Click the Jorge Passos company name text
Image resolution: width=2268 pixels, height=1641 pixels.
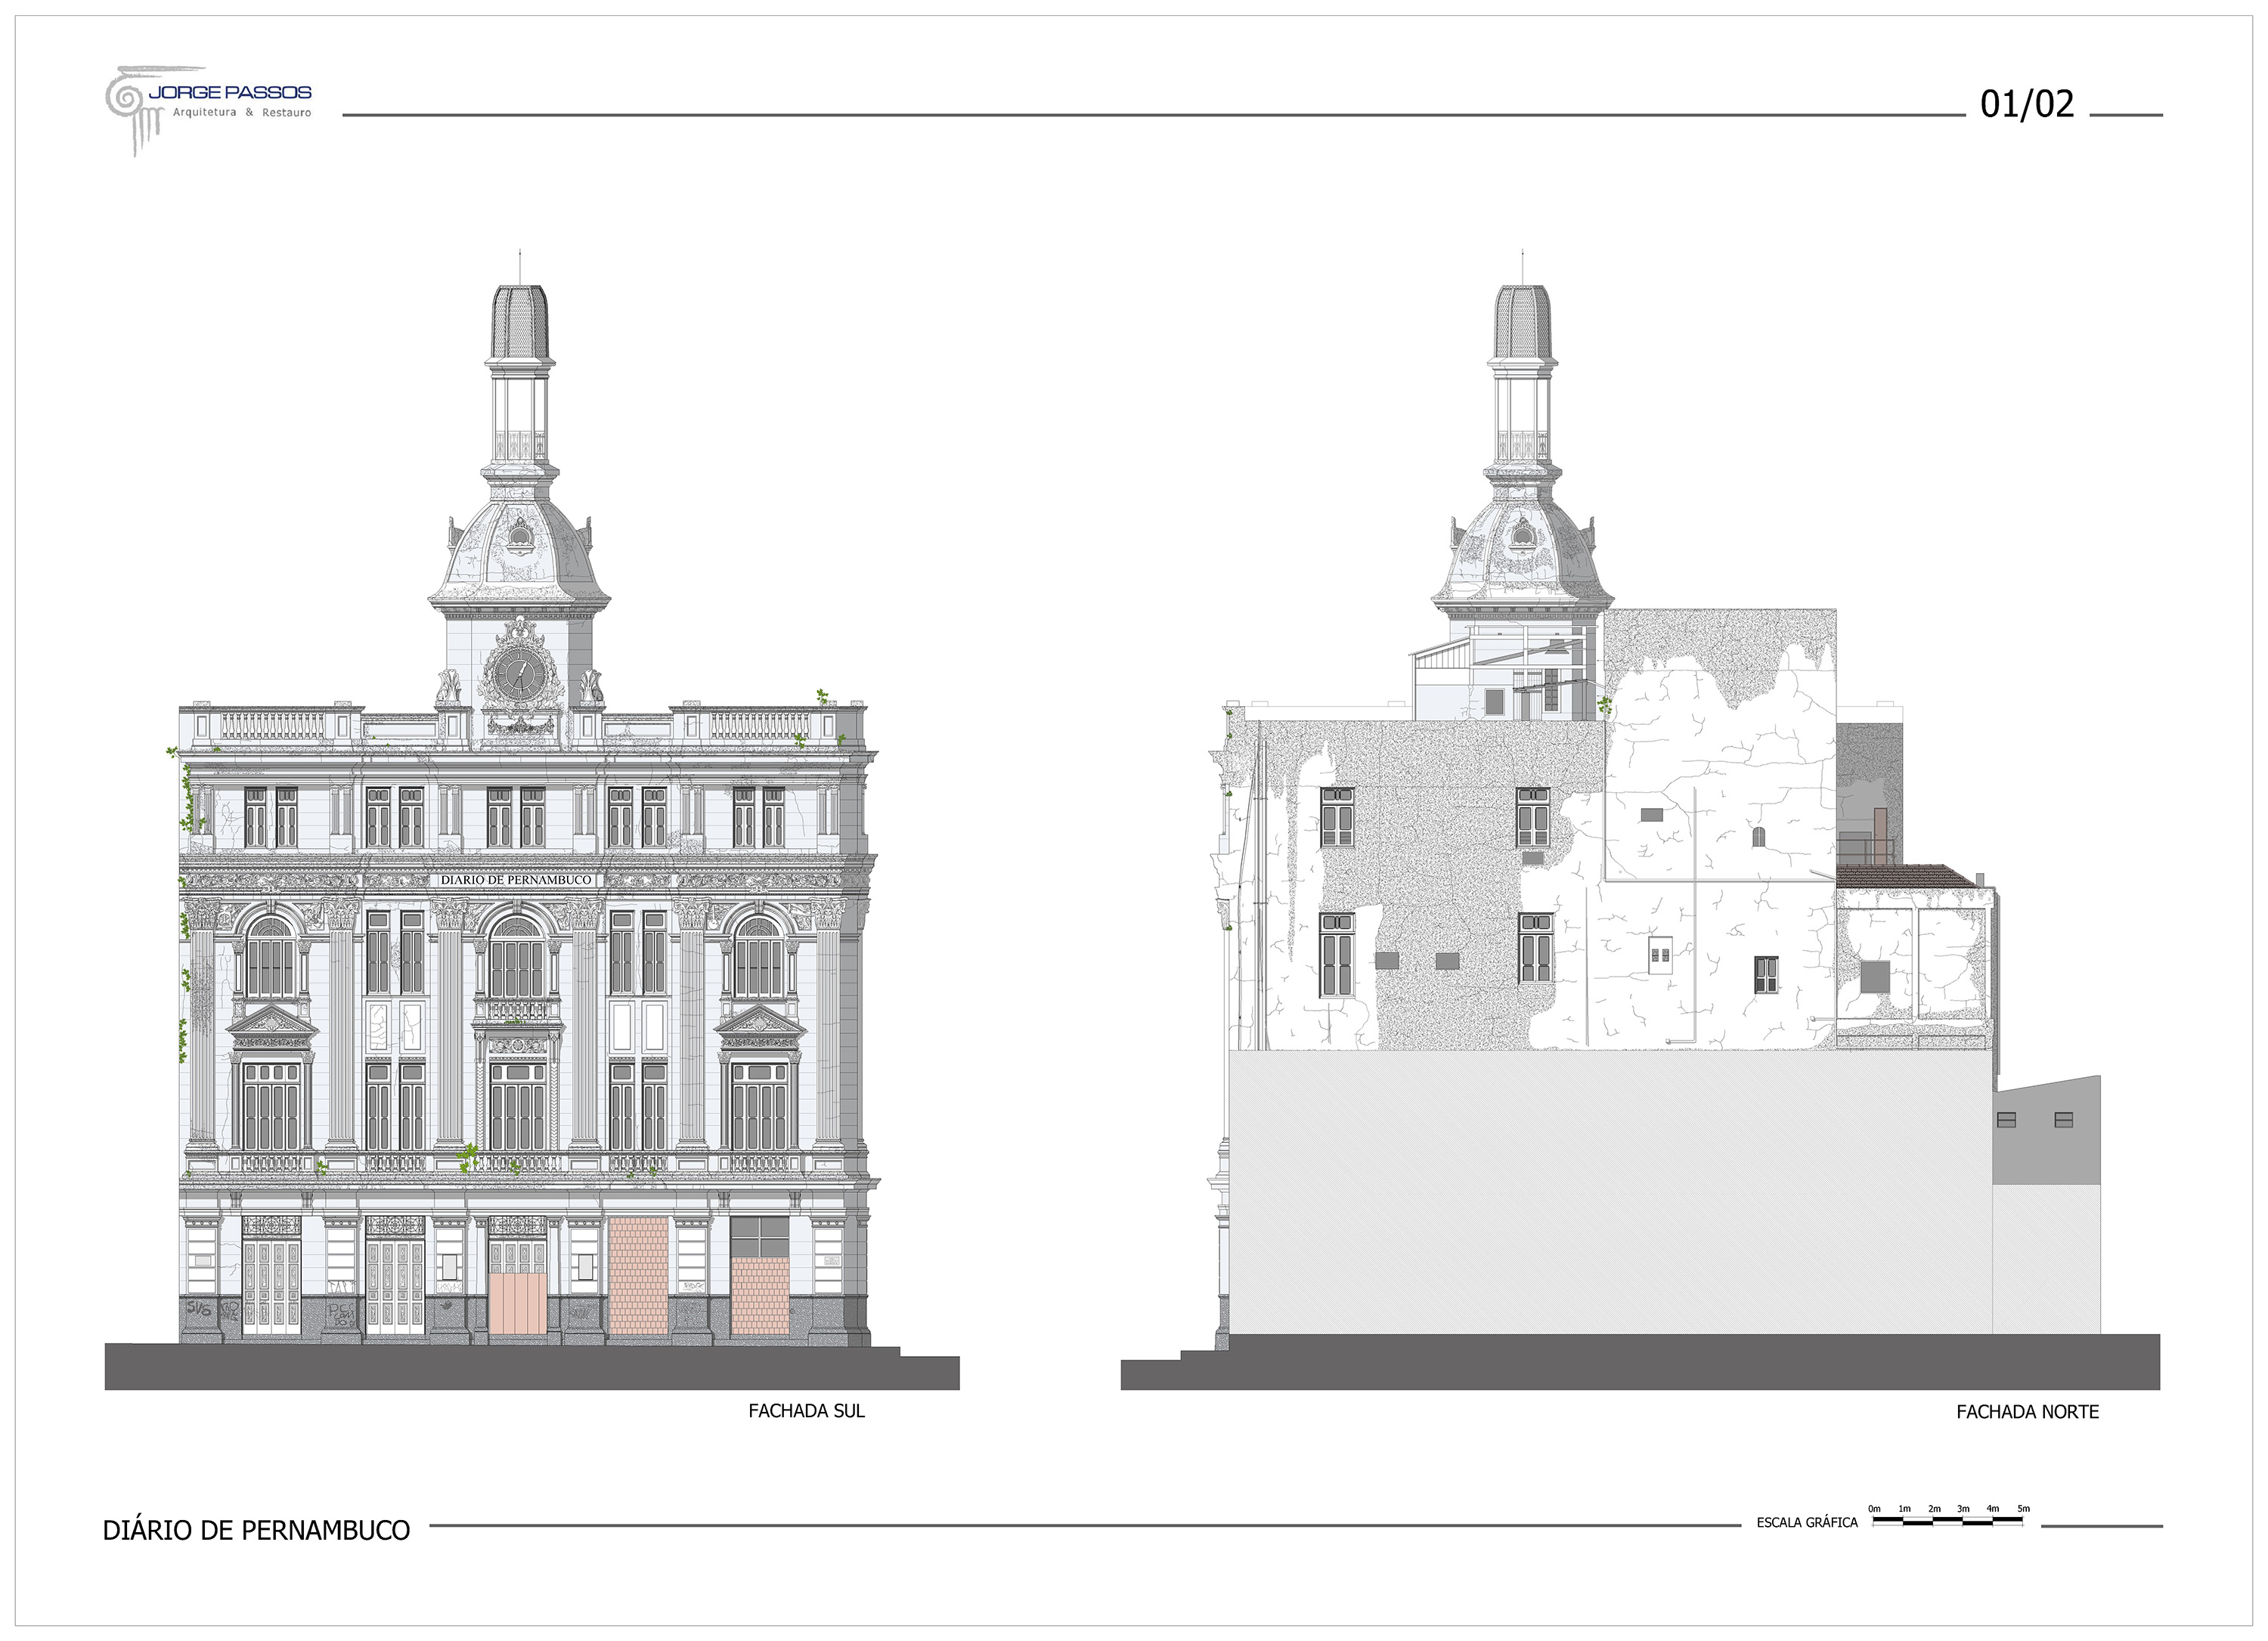coord(230,92)
